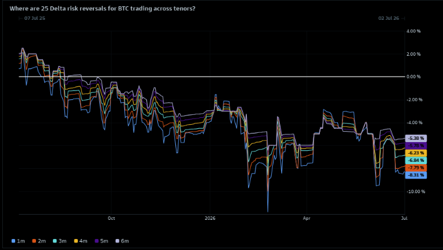443x250 pixels.
Task: Click the -8.31 % value label
Action: [x=416, y=175]
